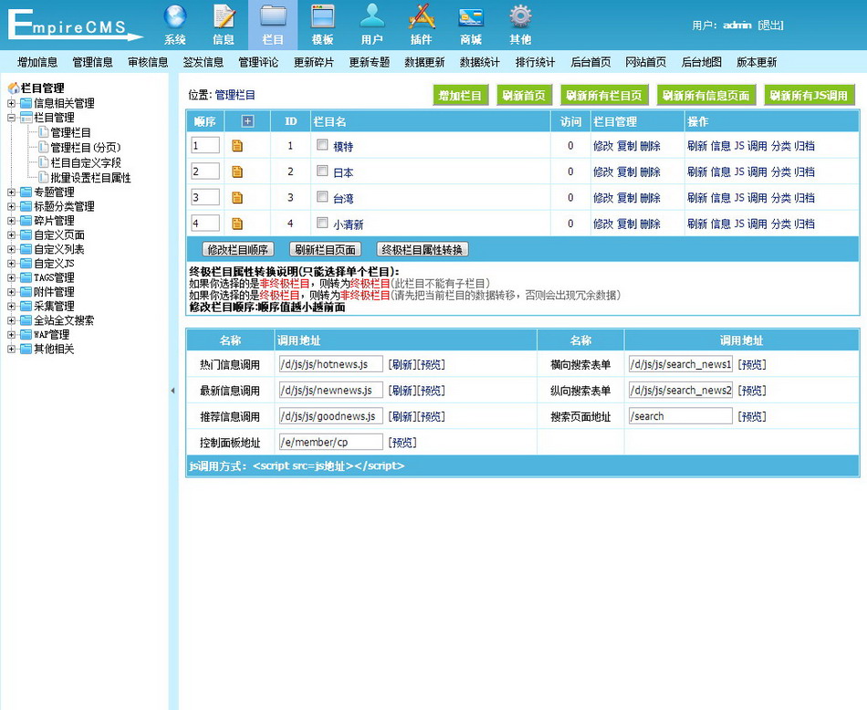
Task: Click 刷新 link for 最新信息调用
Action: pyautogui.click(x=402, y=391)
